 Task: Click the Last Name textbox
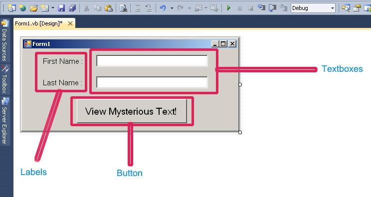click(152, 82)
